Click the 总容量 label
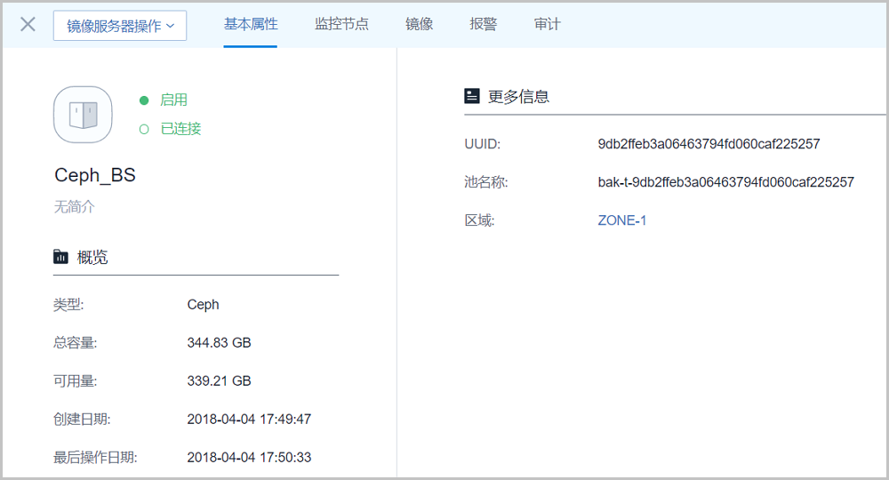Image resolution: width=889 pixels, height=480 pixels. coord(75,343)
